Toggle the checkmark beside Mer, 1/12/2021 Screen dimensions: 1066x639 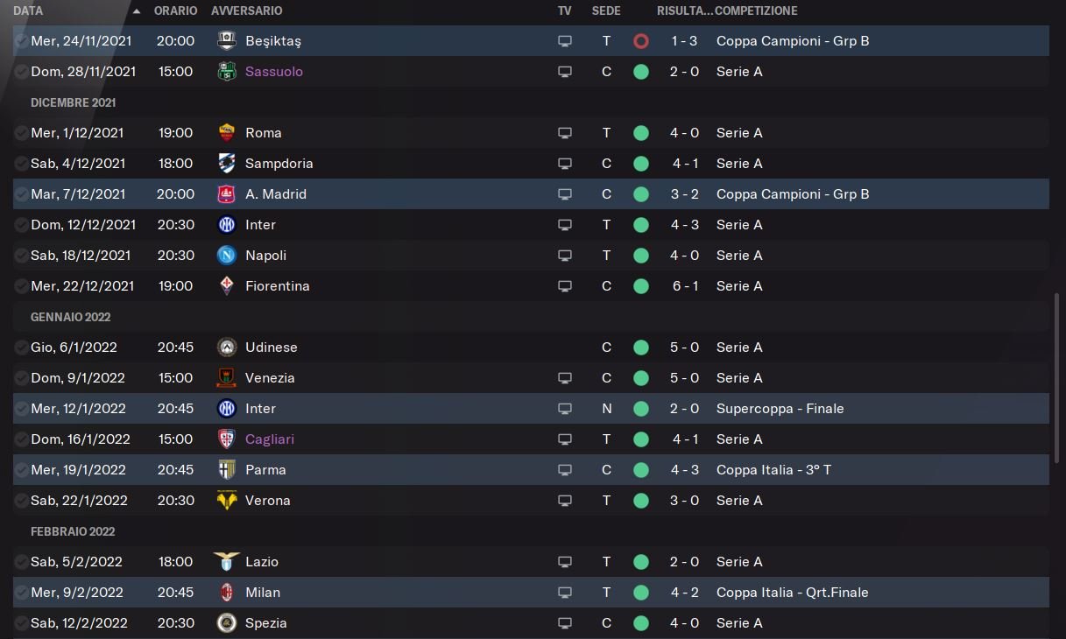pos(21,133)
